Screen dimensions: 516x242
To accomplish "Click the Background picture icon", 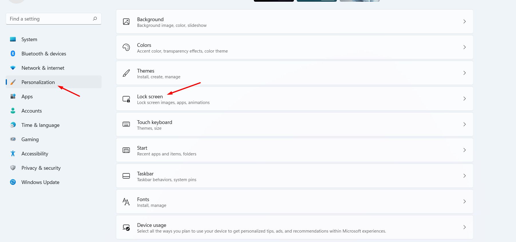I will coord(126,21).
